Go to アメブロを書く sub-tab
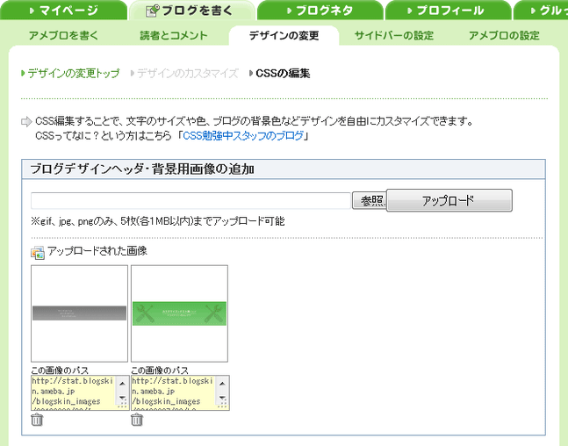The height and width of the screenshot is (446, 568). pyautogui.click(x=63, y=36)
